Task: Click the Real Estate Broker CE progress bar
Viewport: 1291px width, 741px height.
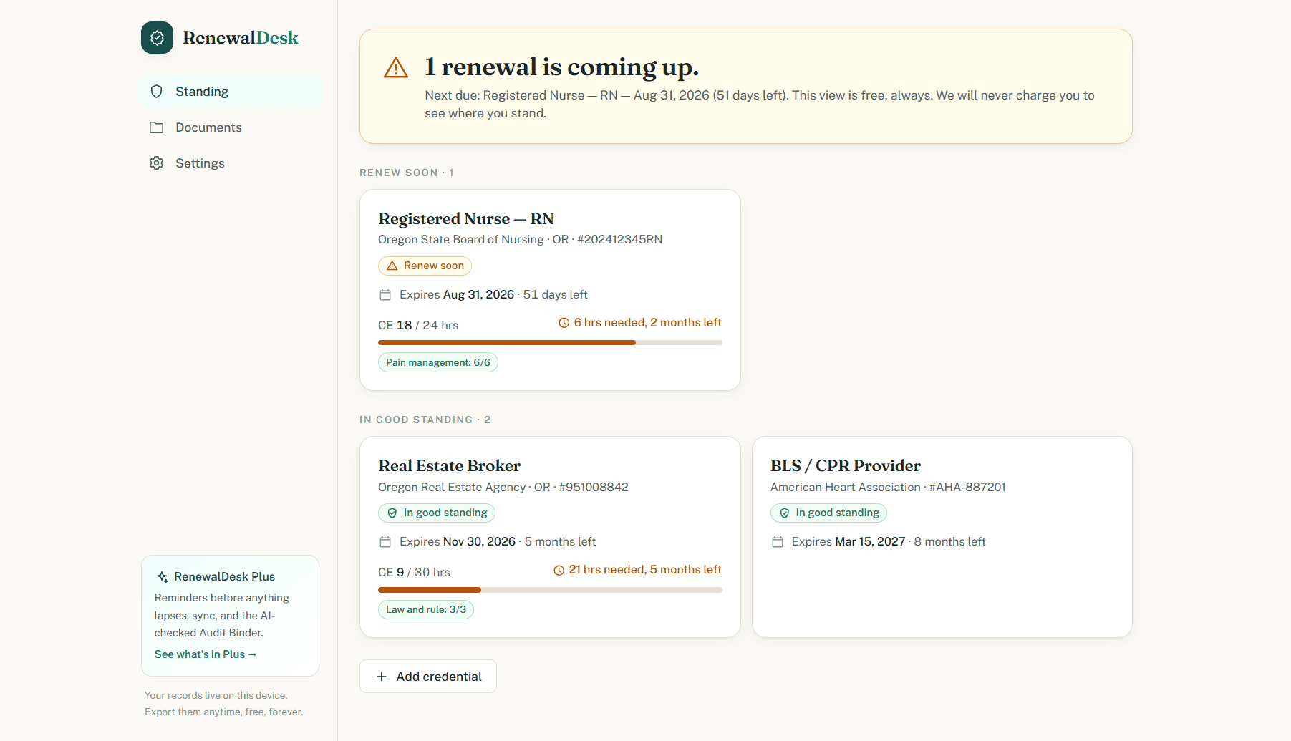Action: 550,590
